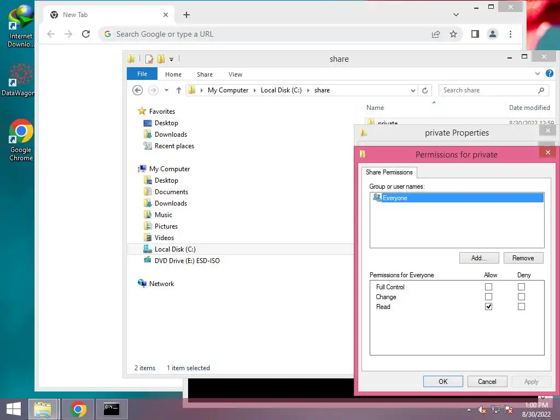Click the Apply button
The image size is (560, 420).
[x=531, y=381]
